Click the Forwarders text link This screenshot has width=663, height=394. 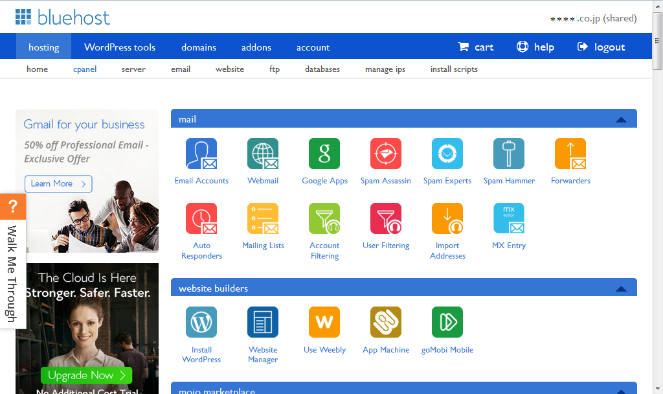click(570, 181)
